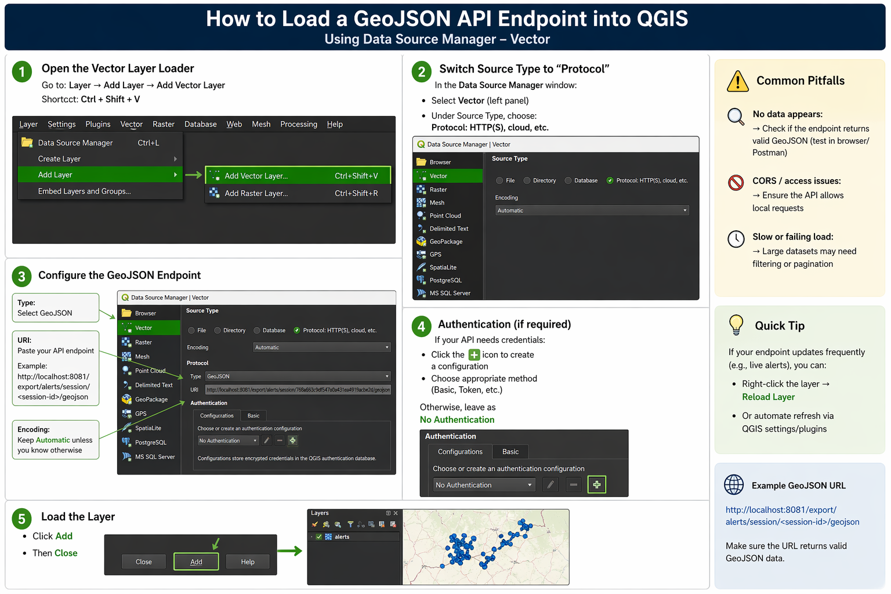Click Raster icon in step 2 sidebar
The width and height of the screenshot is (891, 594).
coord(421,189)
